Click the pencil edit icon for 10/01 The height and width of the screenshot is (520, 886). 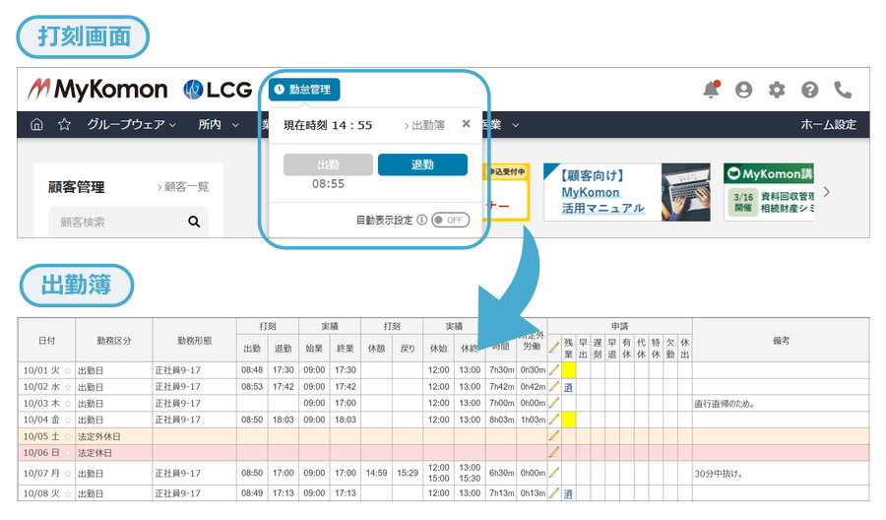click(554, 370)
